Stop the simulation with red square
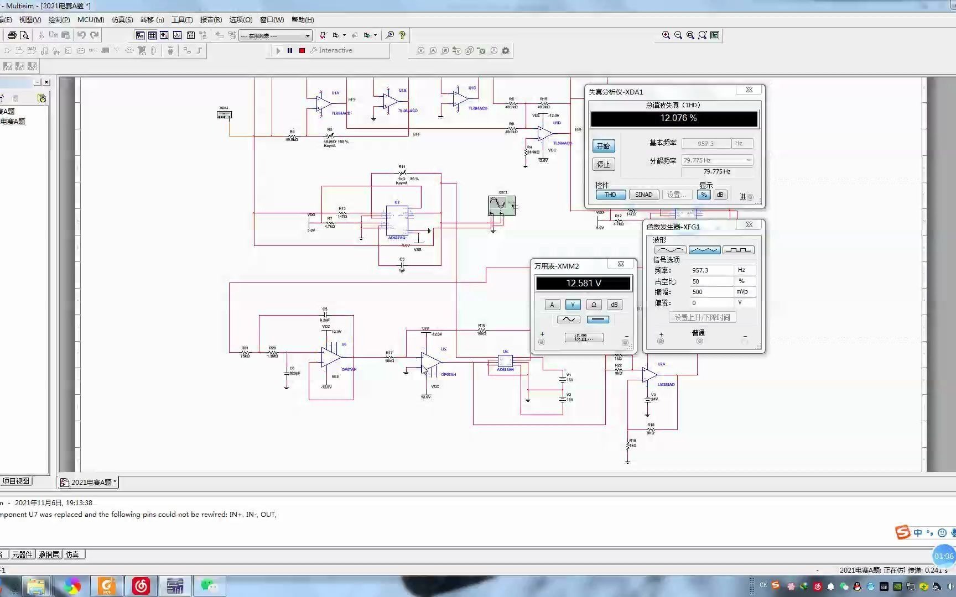The width and height of the screenshot is (956, 597). click(x=302, y=50)
